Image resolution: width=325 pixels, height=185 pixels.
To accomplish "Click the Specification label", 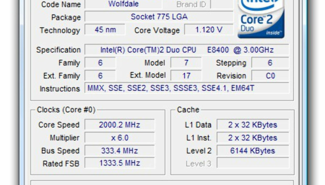I will [x=58, y=50].
